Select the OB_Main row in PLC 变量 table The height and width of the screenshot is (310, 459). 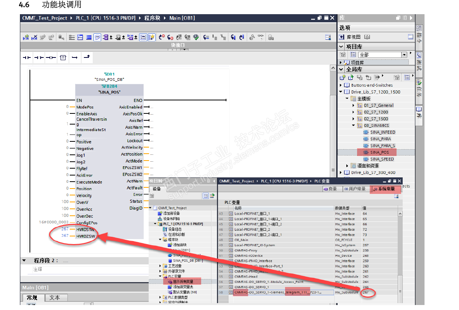[x=308, y=240]
